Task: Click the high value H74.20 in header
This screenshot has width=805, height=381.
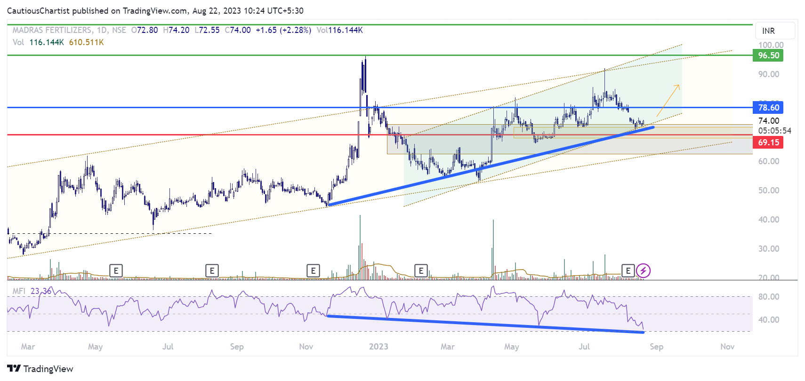Action: [x=176, y=30]
